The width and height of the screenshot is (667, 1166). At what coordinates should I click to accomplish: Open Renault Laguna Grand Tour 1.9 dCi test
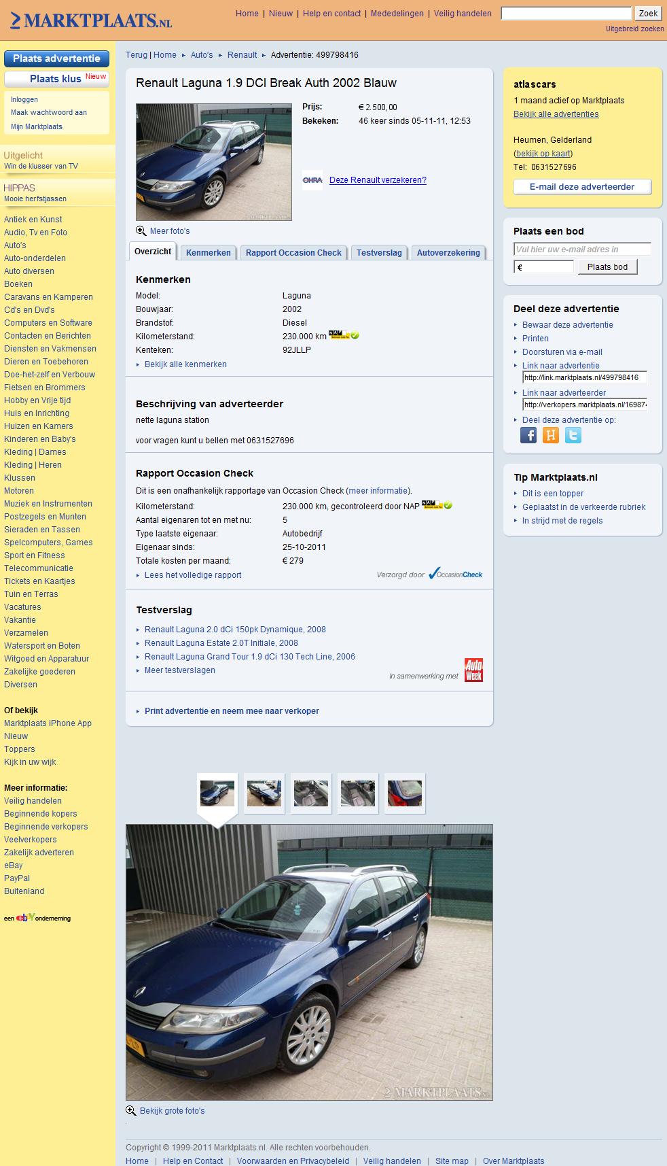[250, 657]
